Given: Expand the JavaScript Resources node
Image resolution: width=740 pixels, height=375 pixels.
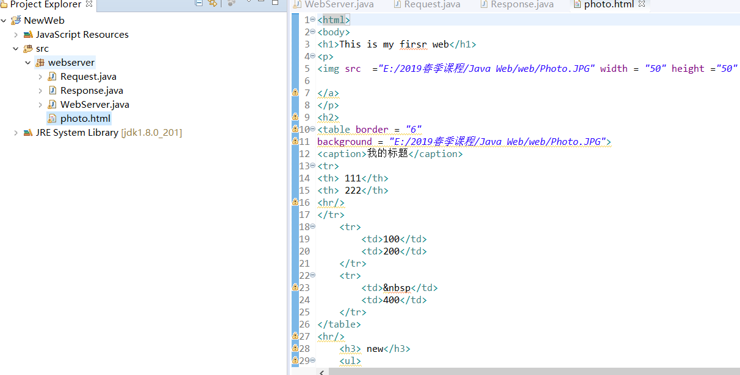Looking at the screenshot, I should [16, 35].
